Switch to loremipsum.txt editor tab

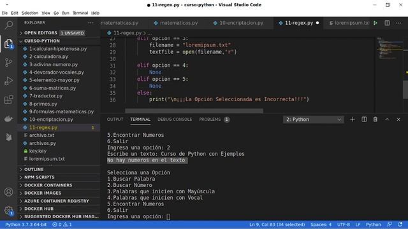349,23
